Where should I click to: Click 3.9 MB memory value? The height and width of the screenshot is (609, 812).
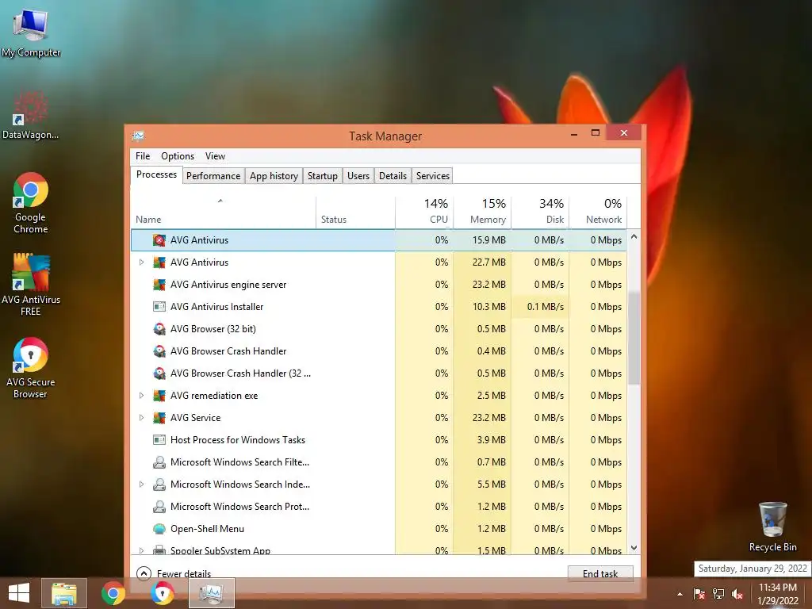[x=491, y=440]
